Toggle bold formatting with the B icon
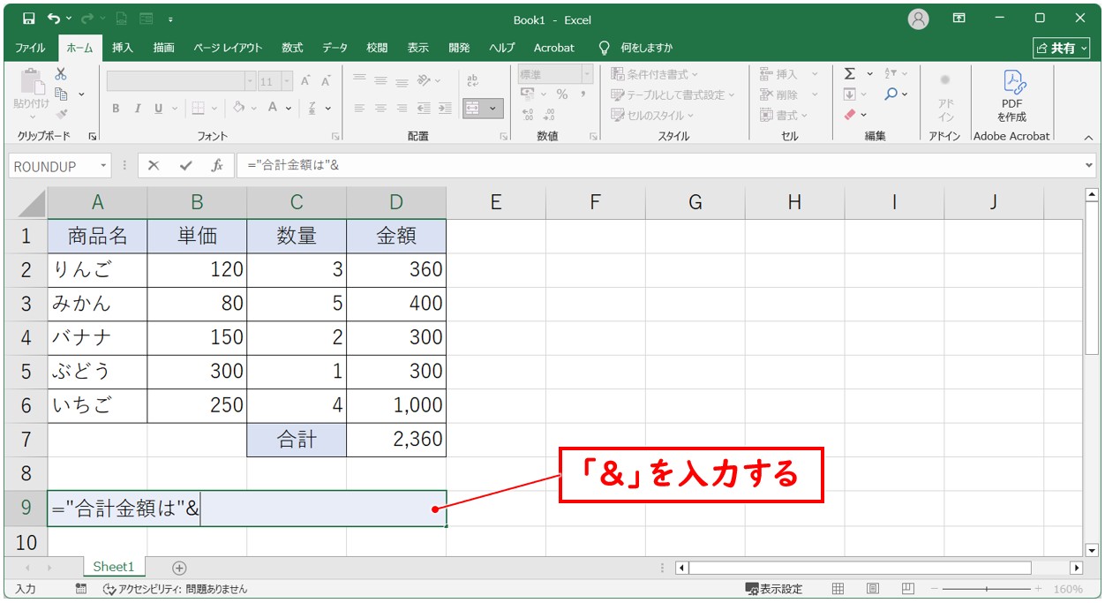Image resolution: width=1105 pixels, height=603 pixels. (x=116, y=108)
